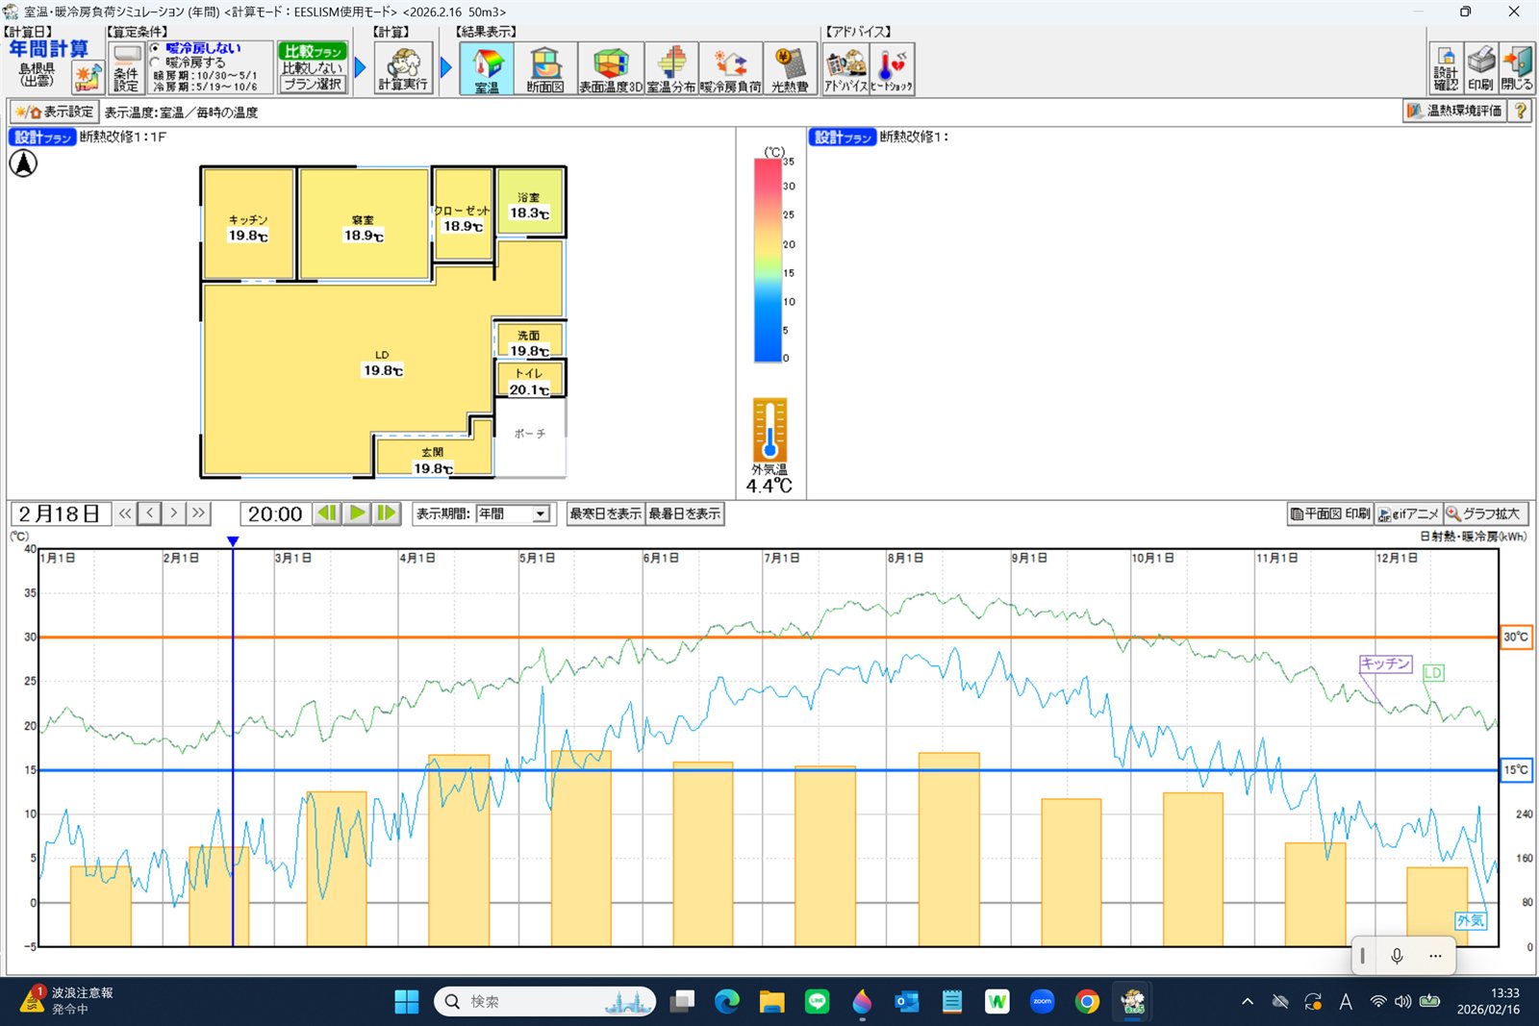Click the 表示設定 display settings button
This screenshot has width=1539, height=1026.
pos(55,112)
